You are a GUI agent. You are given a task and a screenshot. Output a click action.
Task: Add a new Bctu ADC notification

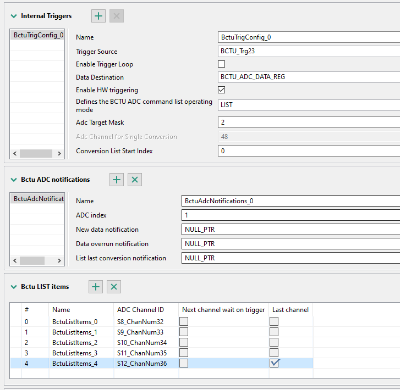117,179
